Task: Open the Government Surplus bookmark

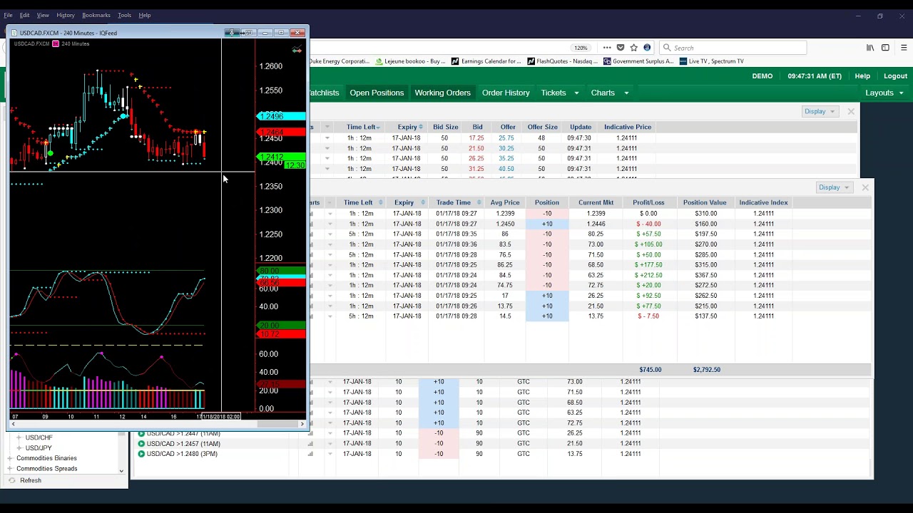Action: [638, 61]
